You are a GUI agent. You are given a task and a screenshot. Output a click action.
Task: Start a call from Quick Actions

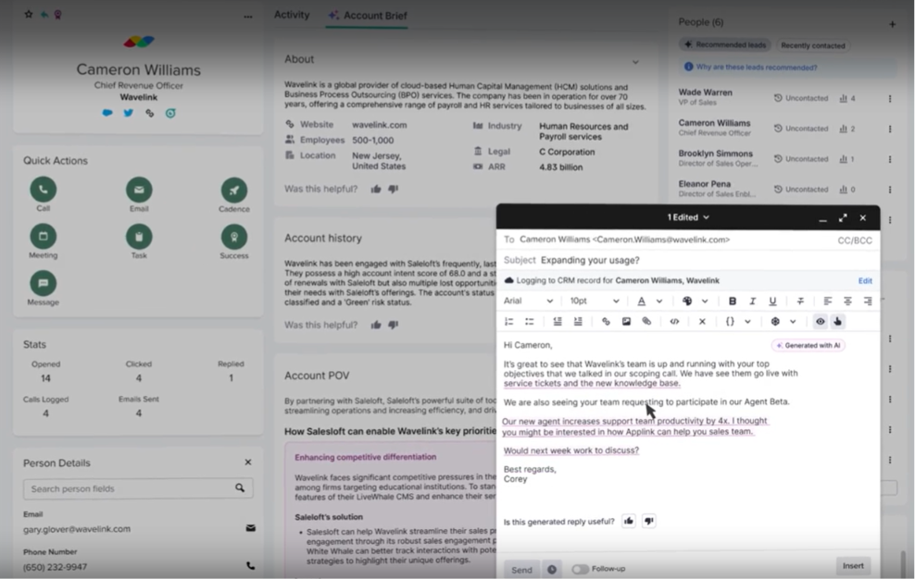tap(44, 190)
